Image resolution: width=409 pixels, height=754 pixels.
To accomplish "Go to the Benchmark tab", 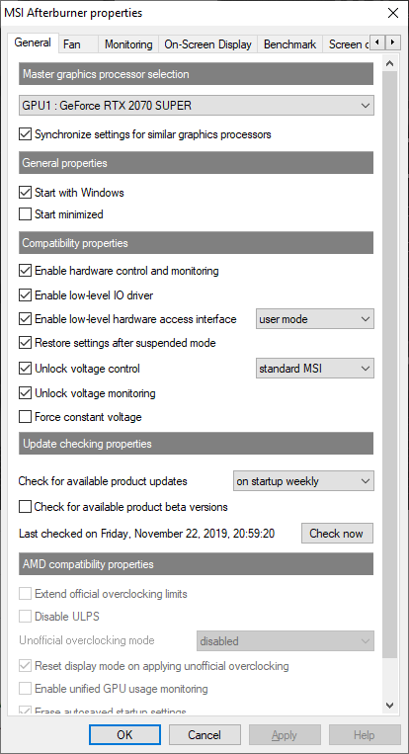I will click(x=289, y=44).
